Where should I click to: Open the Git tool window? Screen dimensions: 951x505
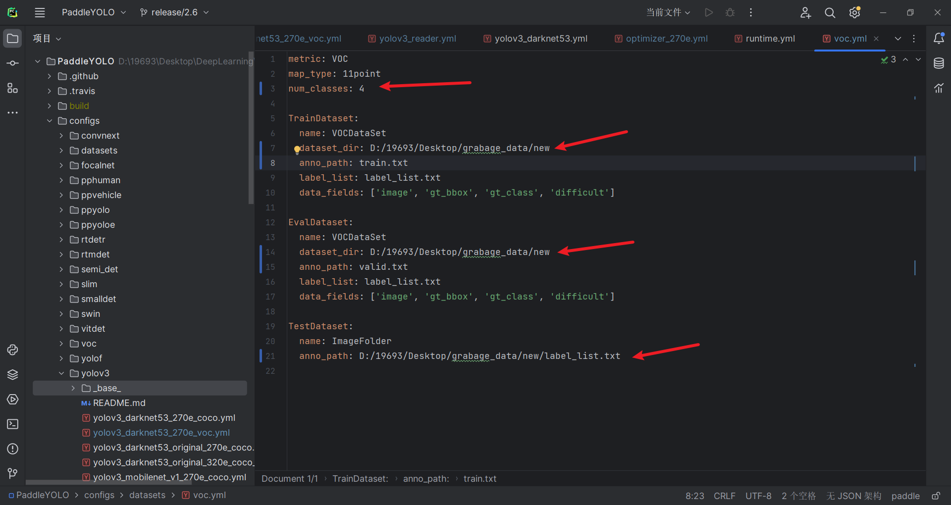[x=12, y=473]
